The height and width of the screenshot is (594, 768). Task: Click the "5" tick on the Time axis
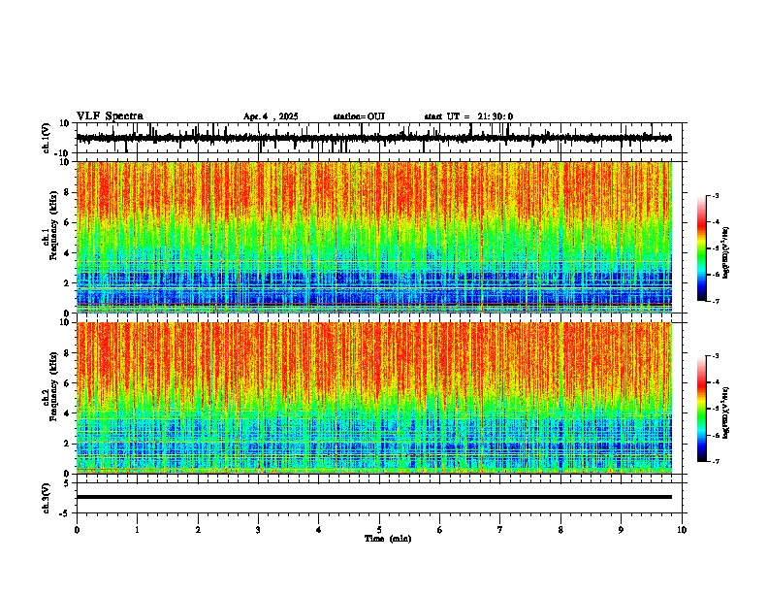pyautogui.click(x=379, y=530)
